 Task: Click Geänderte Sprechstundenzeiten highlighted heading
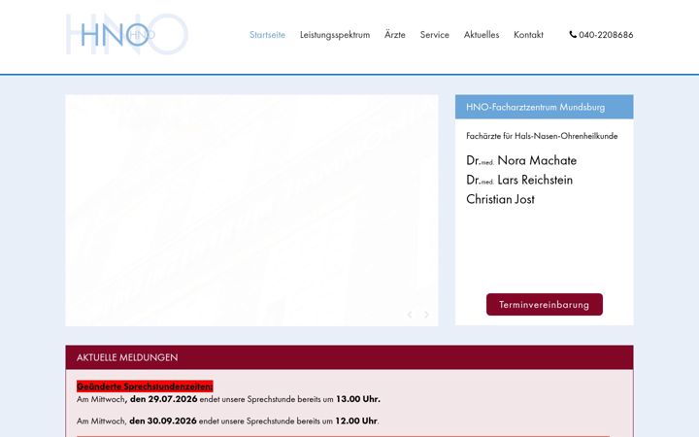pos(145,387)
